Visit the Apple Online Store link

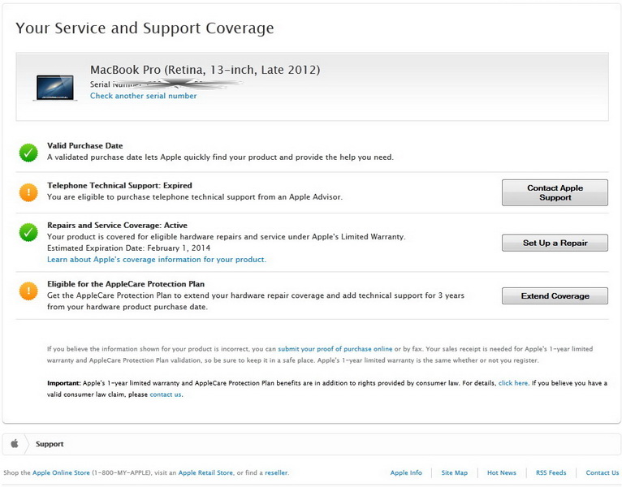[x=63, y=472]
